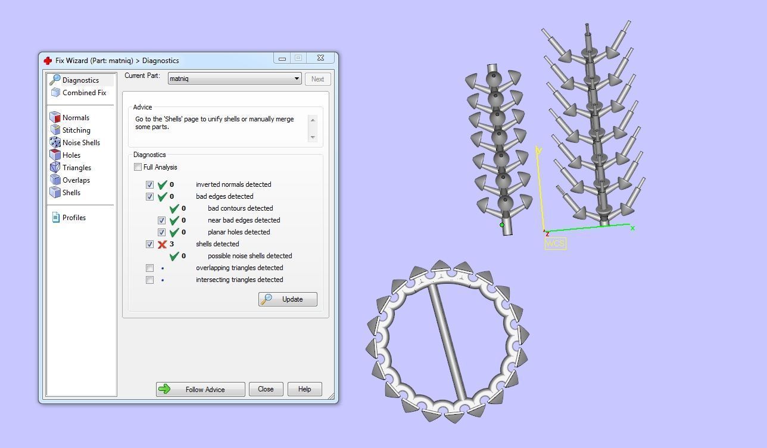Open the Triangles page
This screenshot has height=448, width=767.
coord(77,167)
